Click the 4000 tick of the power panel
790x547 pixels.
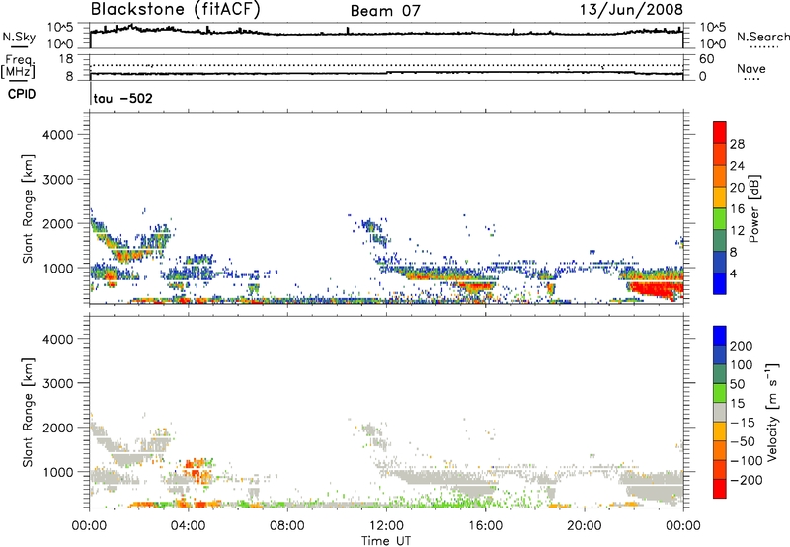click(58, 135)
